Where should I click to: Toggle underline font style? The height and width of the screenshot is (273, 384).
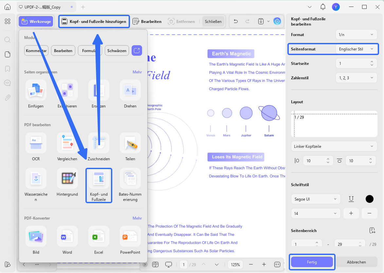click(x=351, y=199)
